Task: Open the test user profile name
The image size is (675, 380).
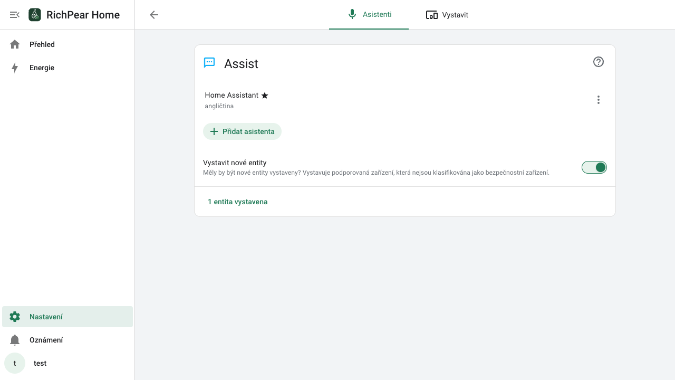Action: point(40,363)
